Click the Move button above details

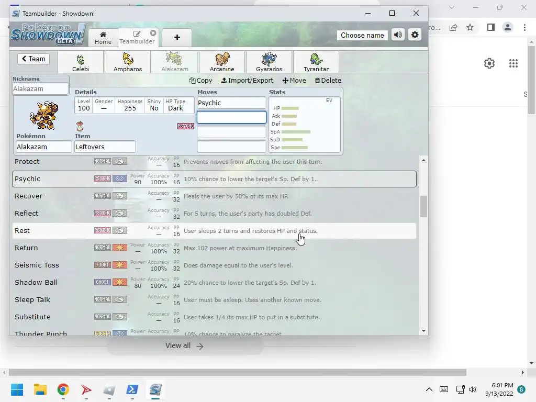point(294,80)
